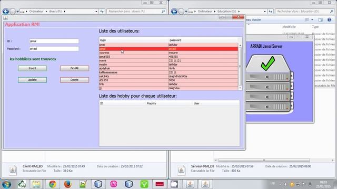
Task: Click the 'User' column header in hobby table
Action: coord(216,103)
